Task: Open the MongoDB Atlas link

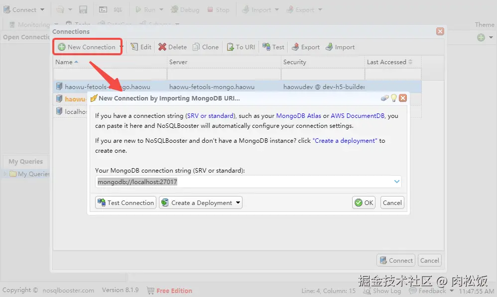Action: [x=299, y=115]
